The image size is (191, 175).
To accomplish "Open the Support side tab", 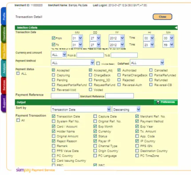I will [x=4, y=103].
